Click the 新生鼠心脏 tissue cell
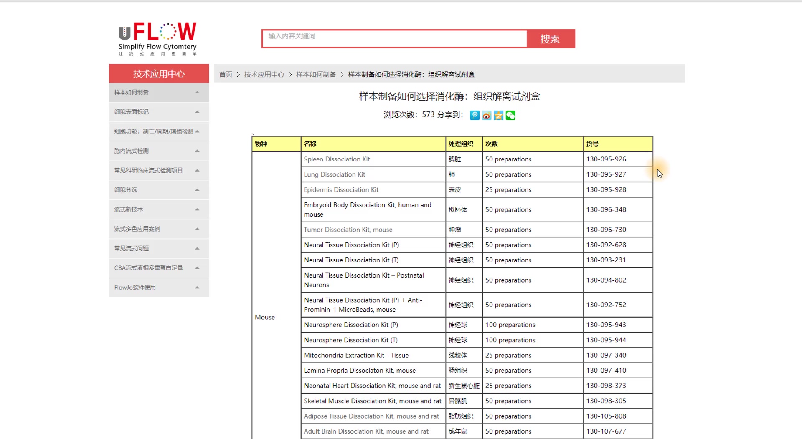802x439 pixels. 464,386
